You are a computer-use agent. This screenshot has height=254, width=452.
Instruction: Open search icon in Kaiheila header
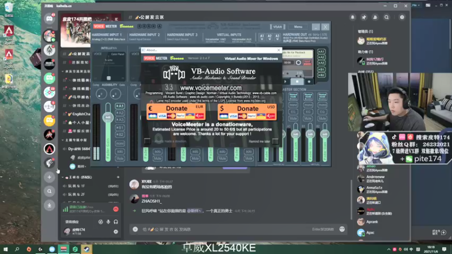pos(386,17)
